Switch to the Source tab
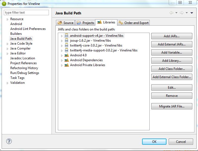Image resolution: width=198 pixels, height=151 pixels. tap(65, 23)
